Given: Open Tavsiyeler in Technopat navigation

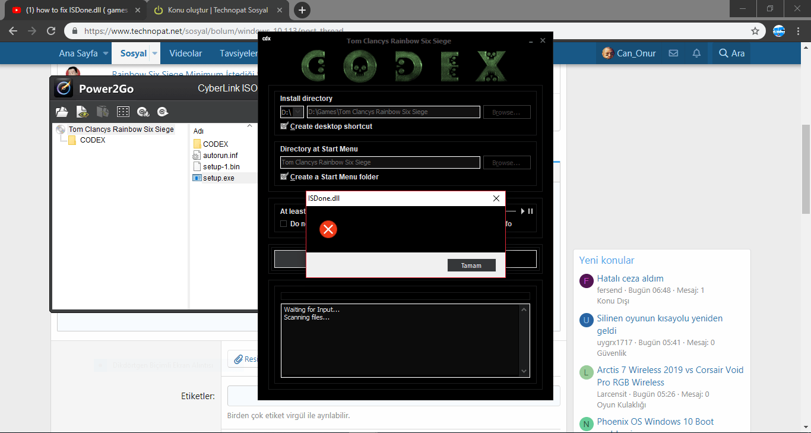Looking at the screenshot, I should pyautogui.click(x=239, y=53).
